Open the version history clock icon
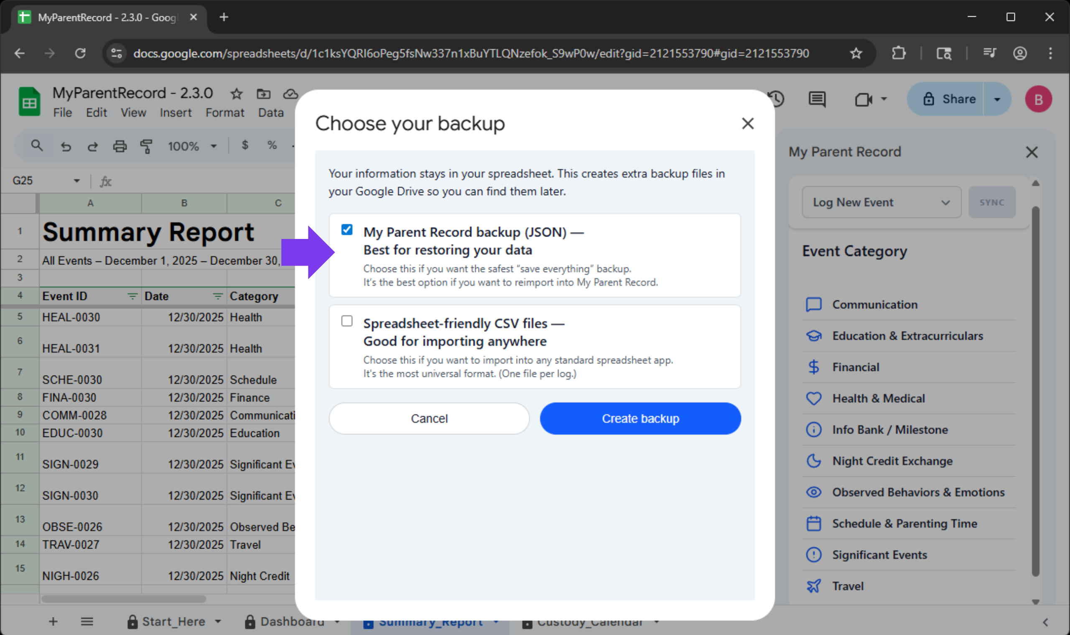This screenshot has width=1070, height=635. pyautogui.click(x=775, y=99)
